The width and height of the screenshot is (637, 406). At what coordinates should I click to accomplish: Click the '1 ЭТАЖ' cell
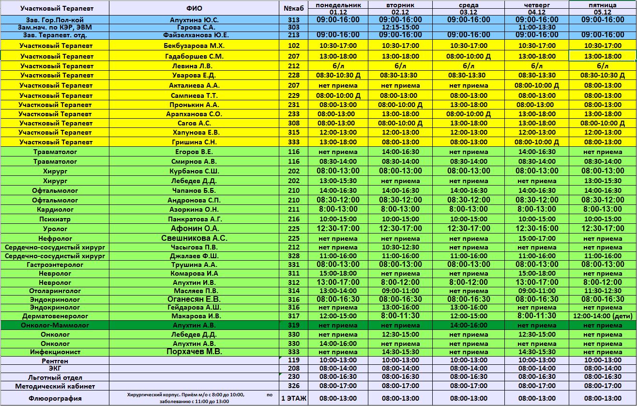click(293, 398)
